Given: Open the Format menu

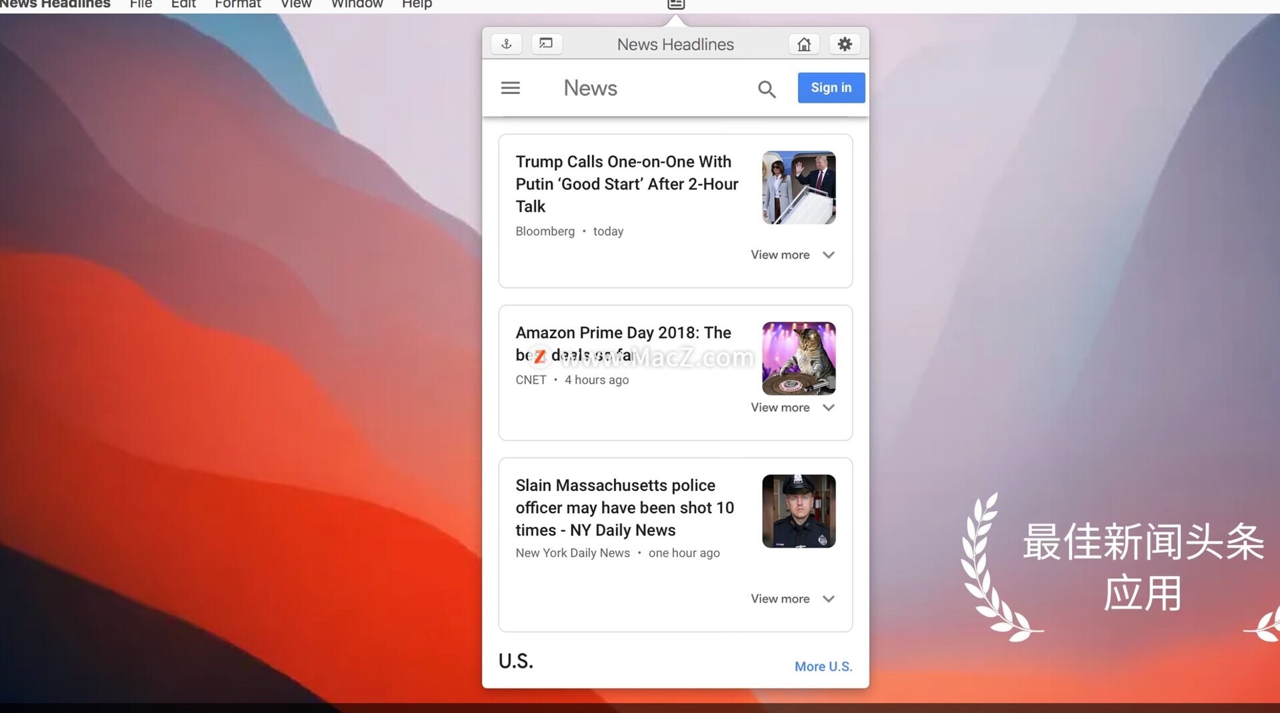Looking at the screenshot, I should click(x=238, y=4).
